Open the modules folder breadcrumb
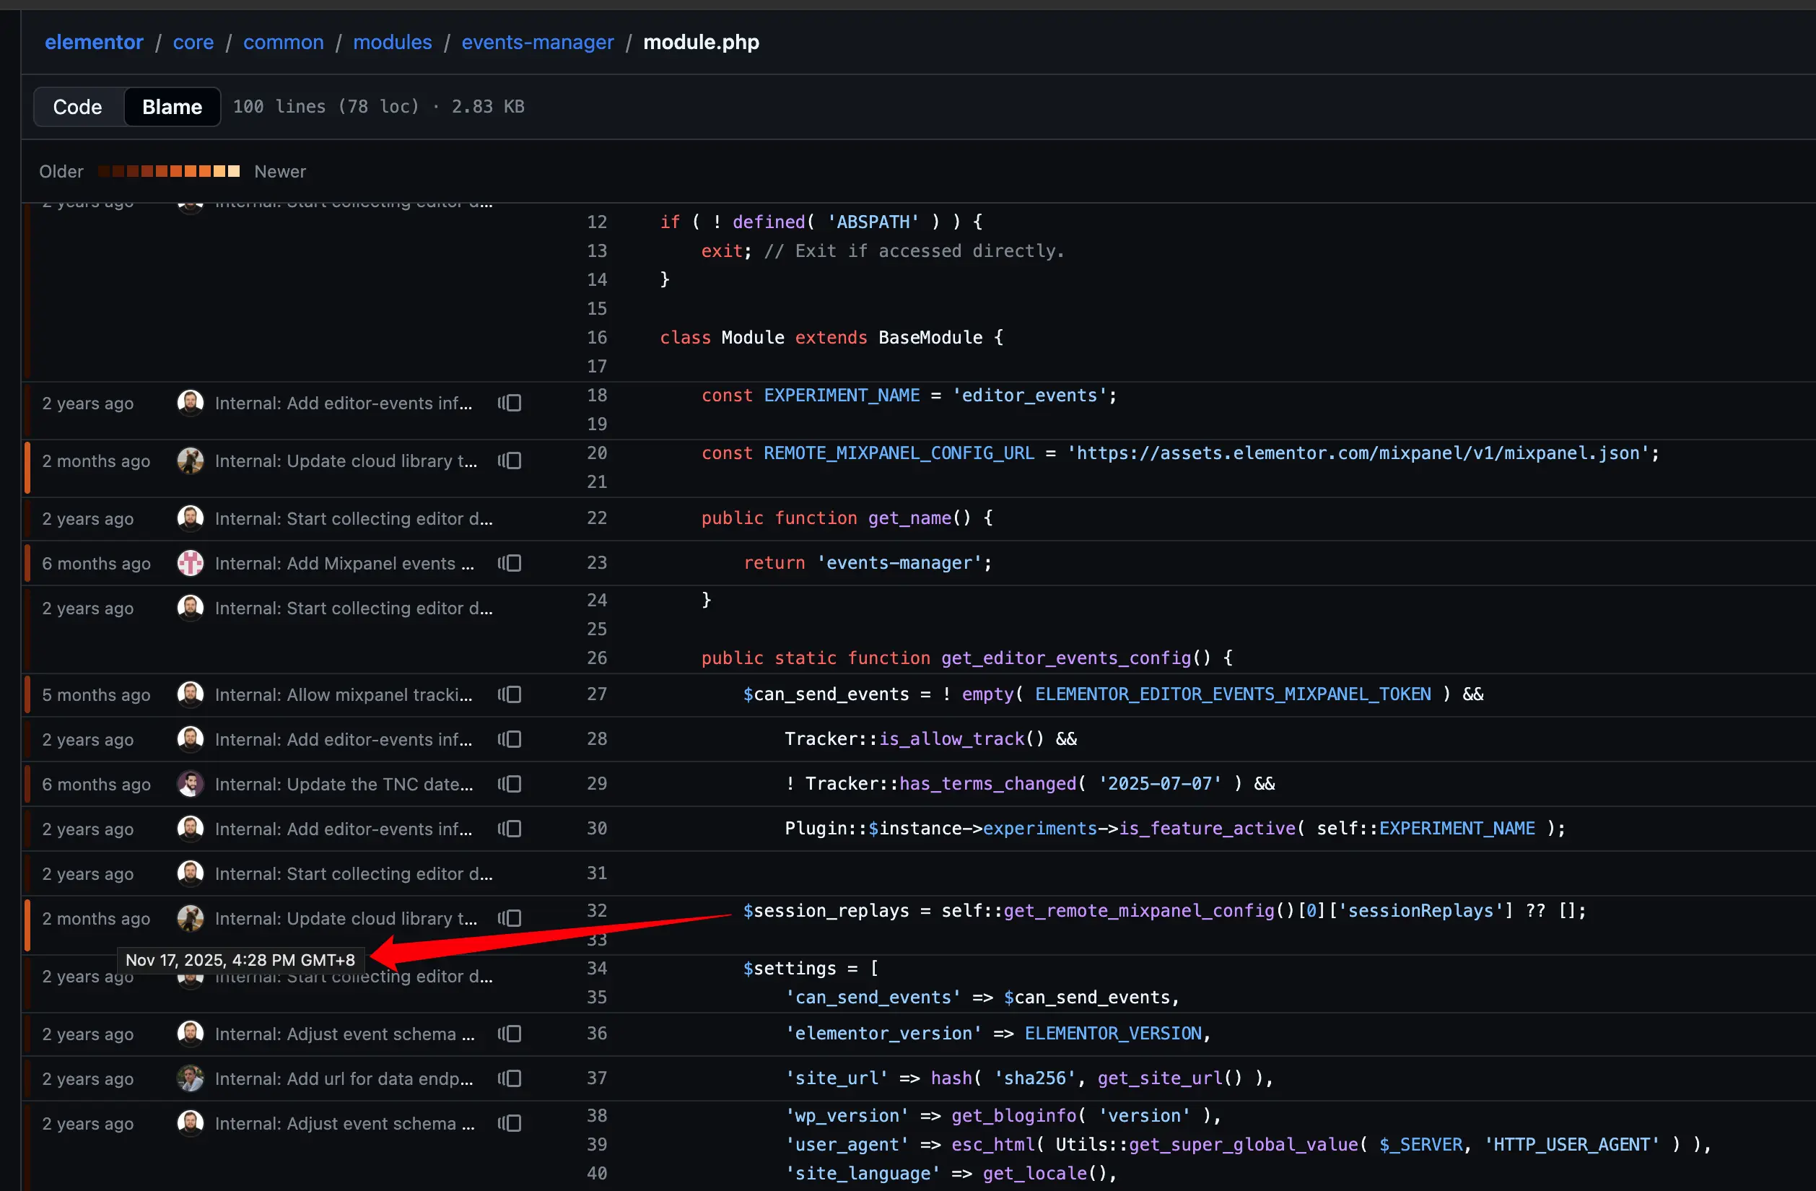 click(x=392, y=42)
